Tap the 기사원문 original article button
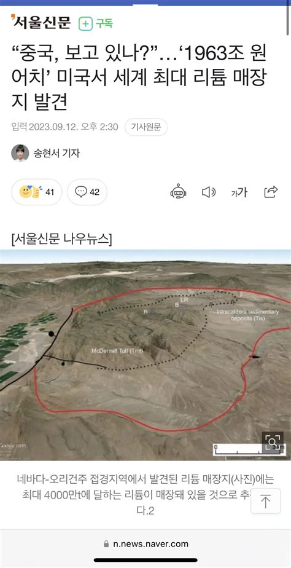 146,127
